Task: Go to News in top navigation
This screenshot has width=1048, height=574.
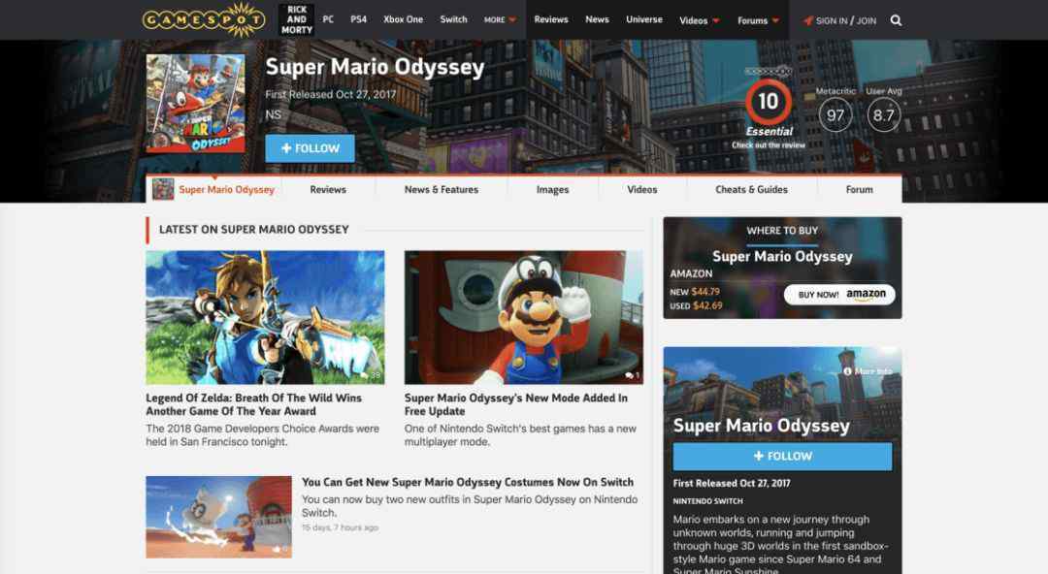Action: (597, 19)
